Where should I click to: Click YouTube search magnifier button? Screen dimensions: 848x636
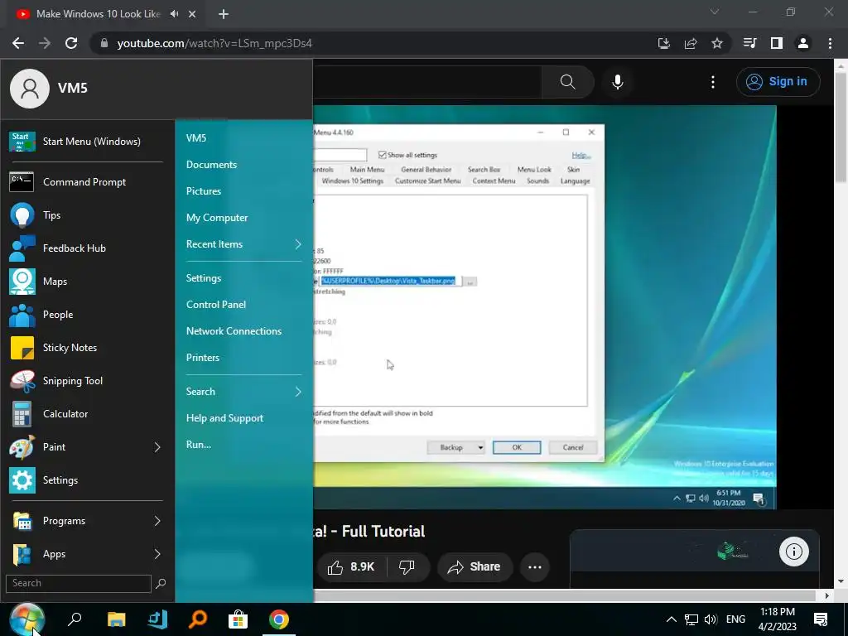click(567, 82)
